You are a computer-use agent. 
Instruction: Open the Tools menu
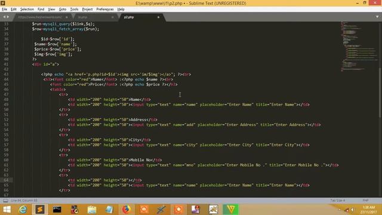(74, 10)
